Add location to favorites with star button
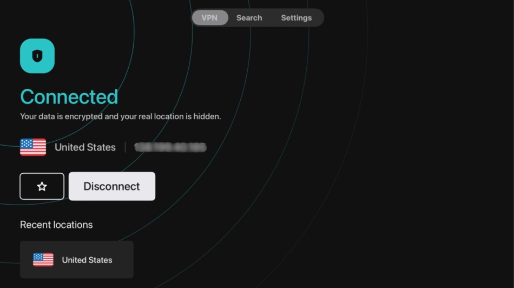Image resolution: width=514 pixels, height=288 pixels. point(42,186)
